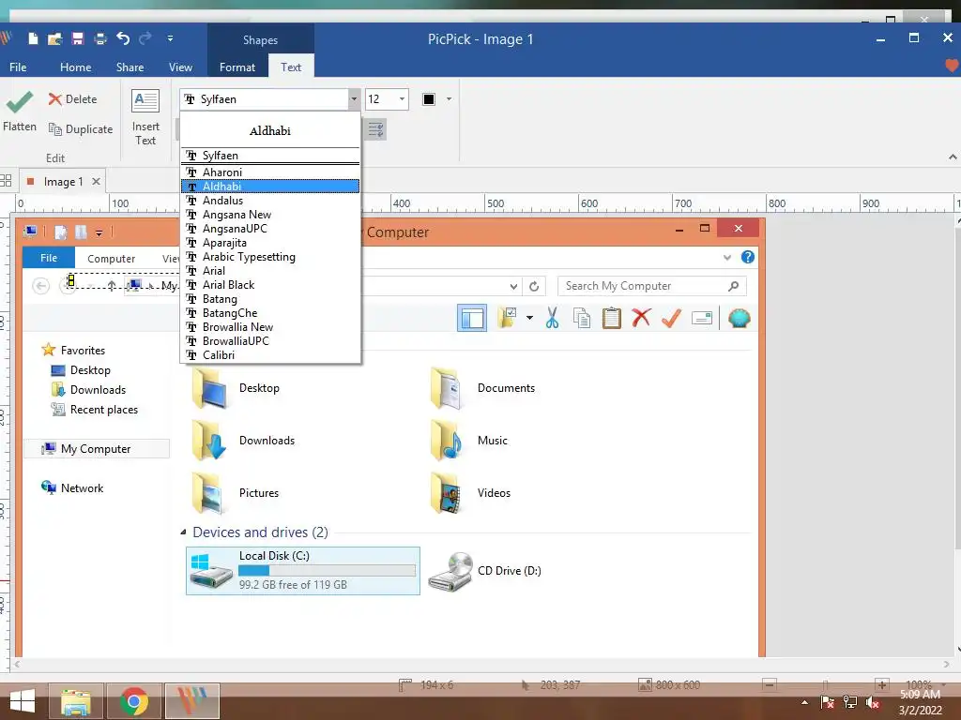The image size is (961, 720).
Task: Open the Customize Quick Access Toolbar arrow
Action: (x=170, y=39)
